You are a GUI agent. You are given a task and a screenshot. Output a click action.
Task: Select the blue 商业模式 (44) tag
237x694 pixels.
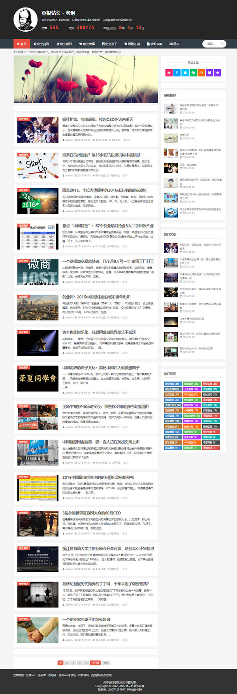(x=172, y=384)
